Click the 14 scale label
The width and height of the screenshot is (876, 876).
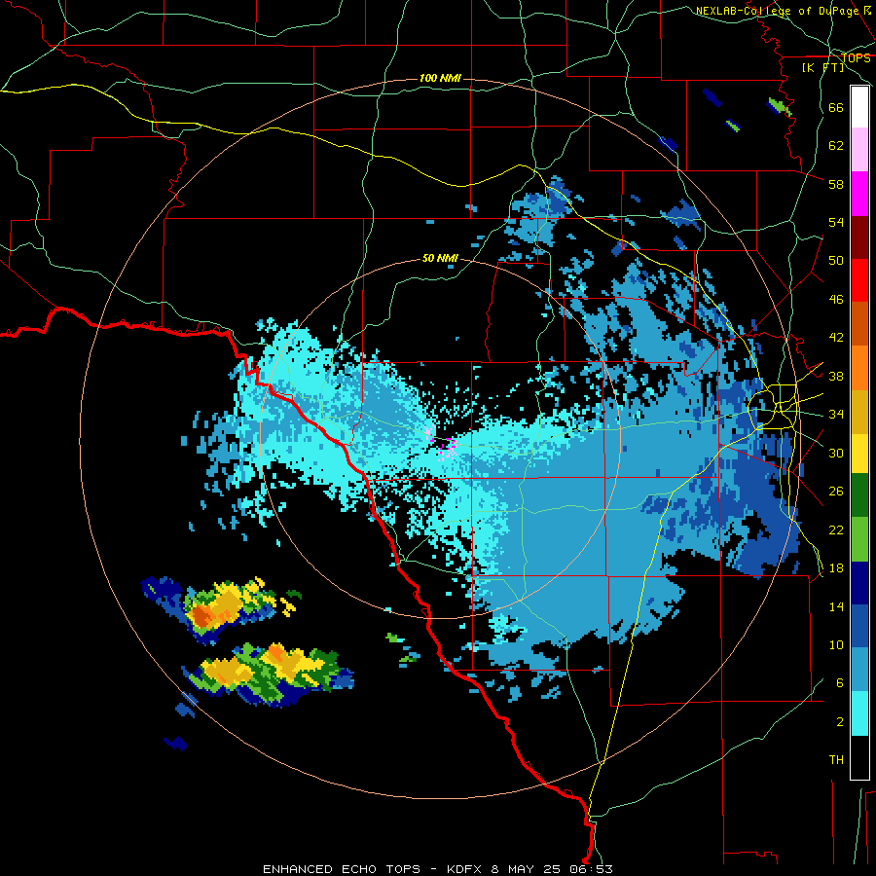coord(836,606)
